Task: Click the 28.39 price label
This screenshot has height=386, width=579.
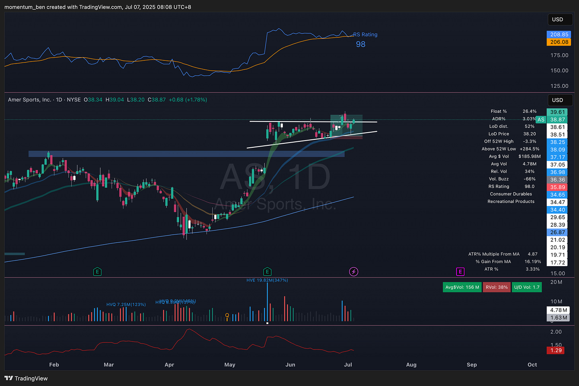Action: pos(558,225)
